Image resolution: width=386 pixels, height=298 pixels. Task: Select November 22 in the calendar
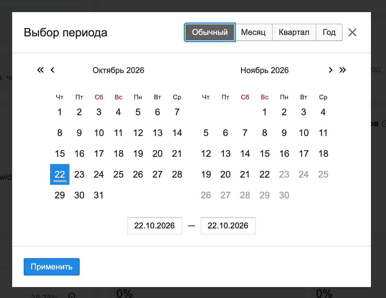tap(264, 174)
